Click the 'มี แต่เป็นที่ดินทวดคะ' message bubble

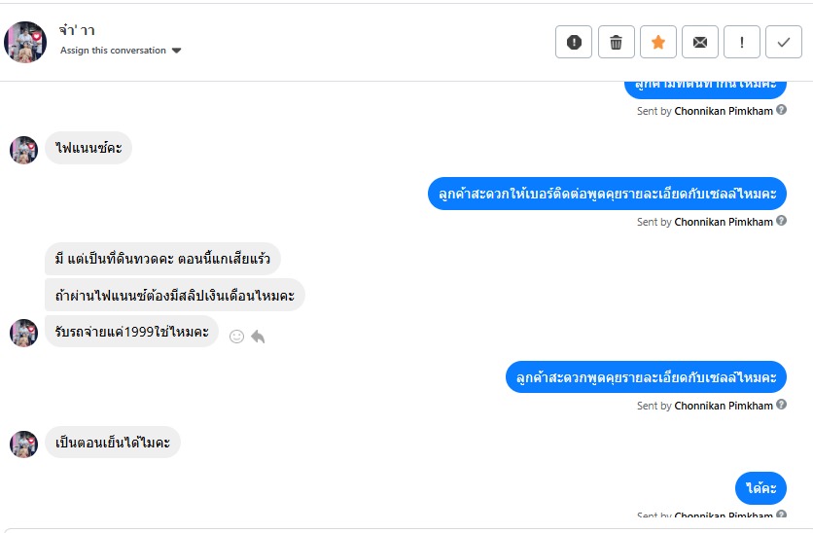[162, 259]
